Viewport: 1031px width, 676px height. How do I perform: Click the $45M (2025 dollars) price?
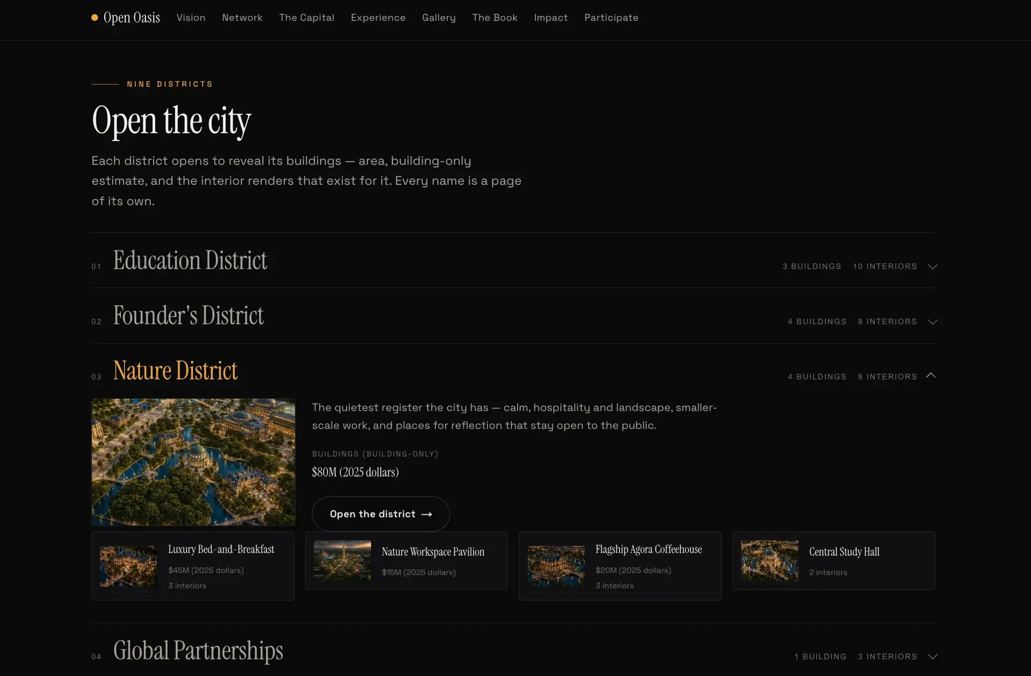[206, 570]
